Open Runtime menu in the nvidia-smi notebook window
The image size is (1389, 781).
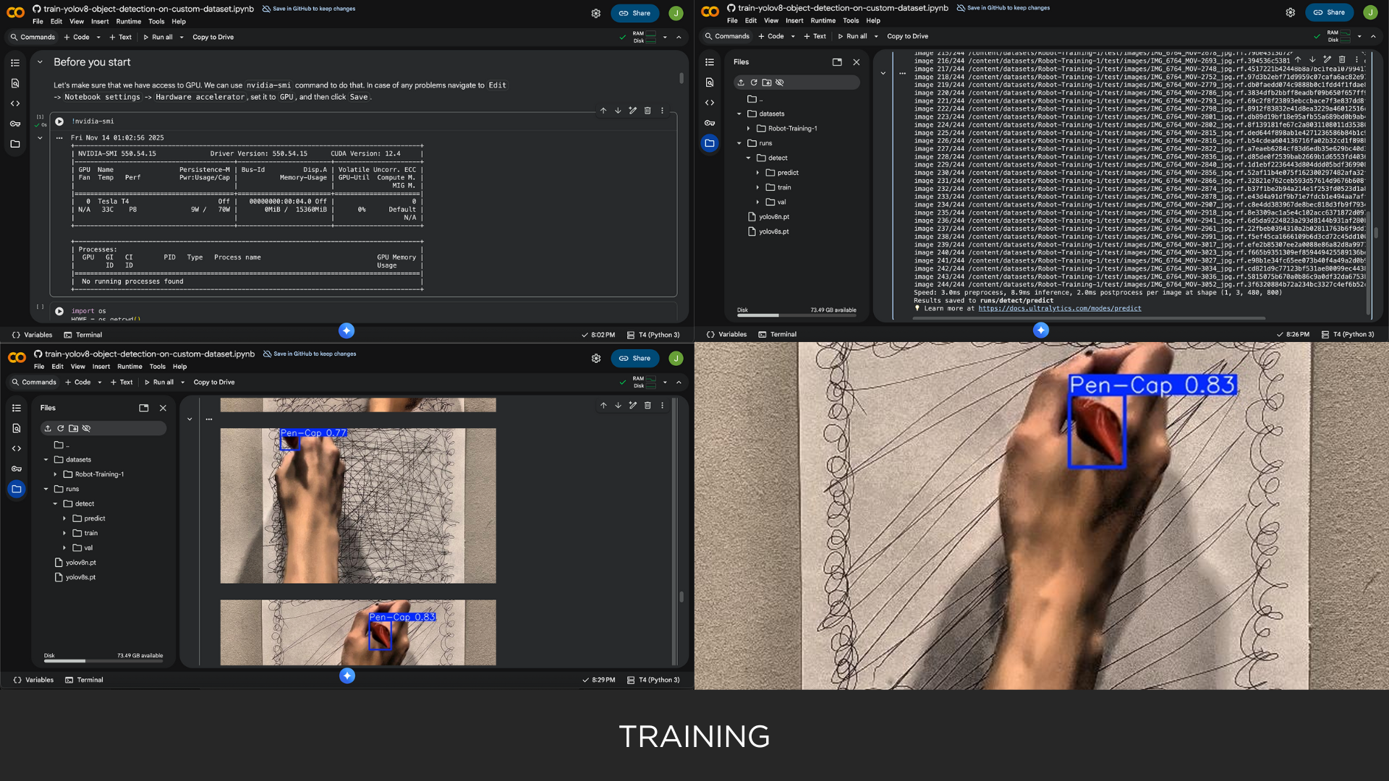click(128, 22)
